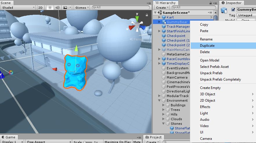Open the Gizmos dropdown

pos(82,8)
